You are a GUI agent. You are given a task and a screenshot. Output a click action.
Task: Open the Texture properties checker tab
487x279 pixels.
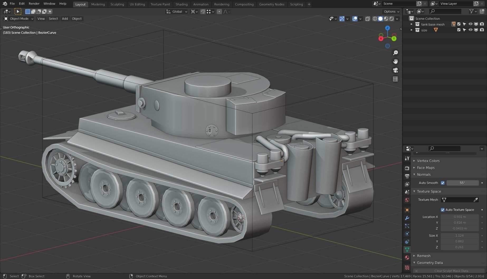click(x=407, y=267)
